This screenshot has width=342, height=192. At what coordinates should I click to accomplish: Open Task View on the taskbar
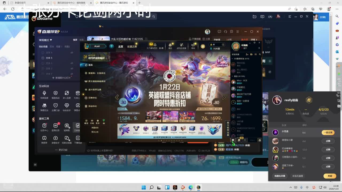[x=160, y=187]
